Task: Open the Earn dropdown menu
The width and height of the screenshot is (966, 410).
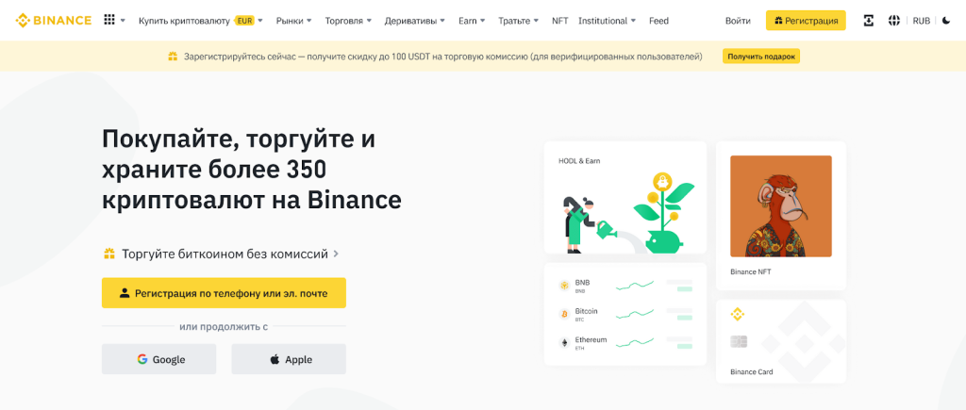Action: click(472, 20)
